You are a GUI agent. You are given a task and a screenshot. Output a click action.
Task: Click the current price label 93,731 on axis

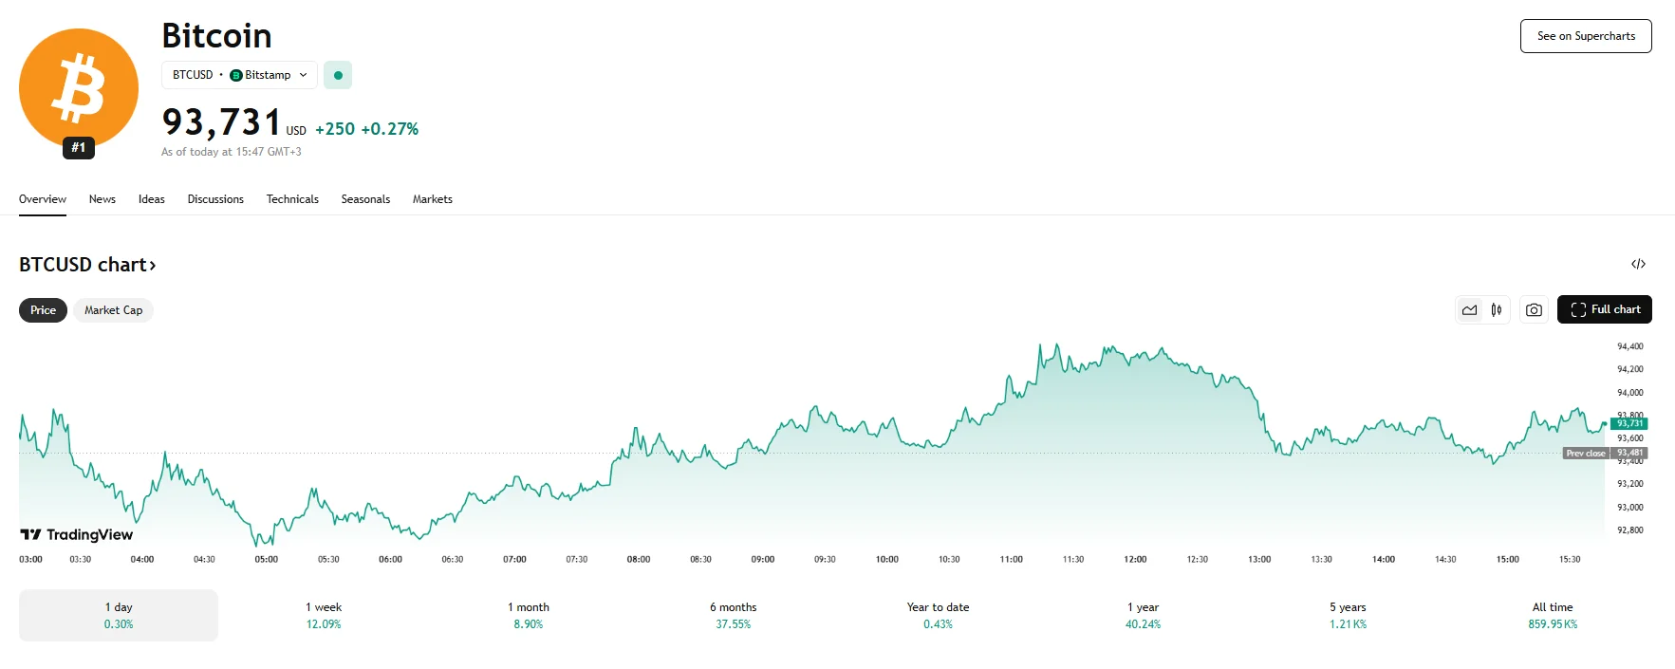tap(1628, 423)
